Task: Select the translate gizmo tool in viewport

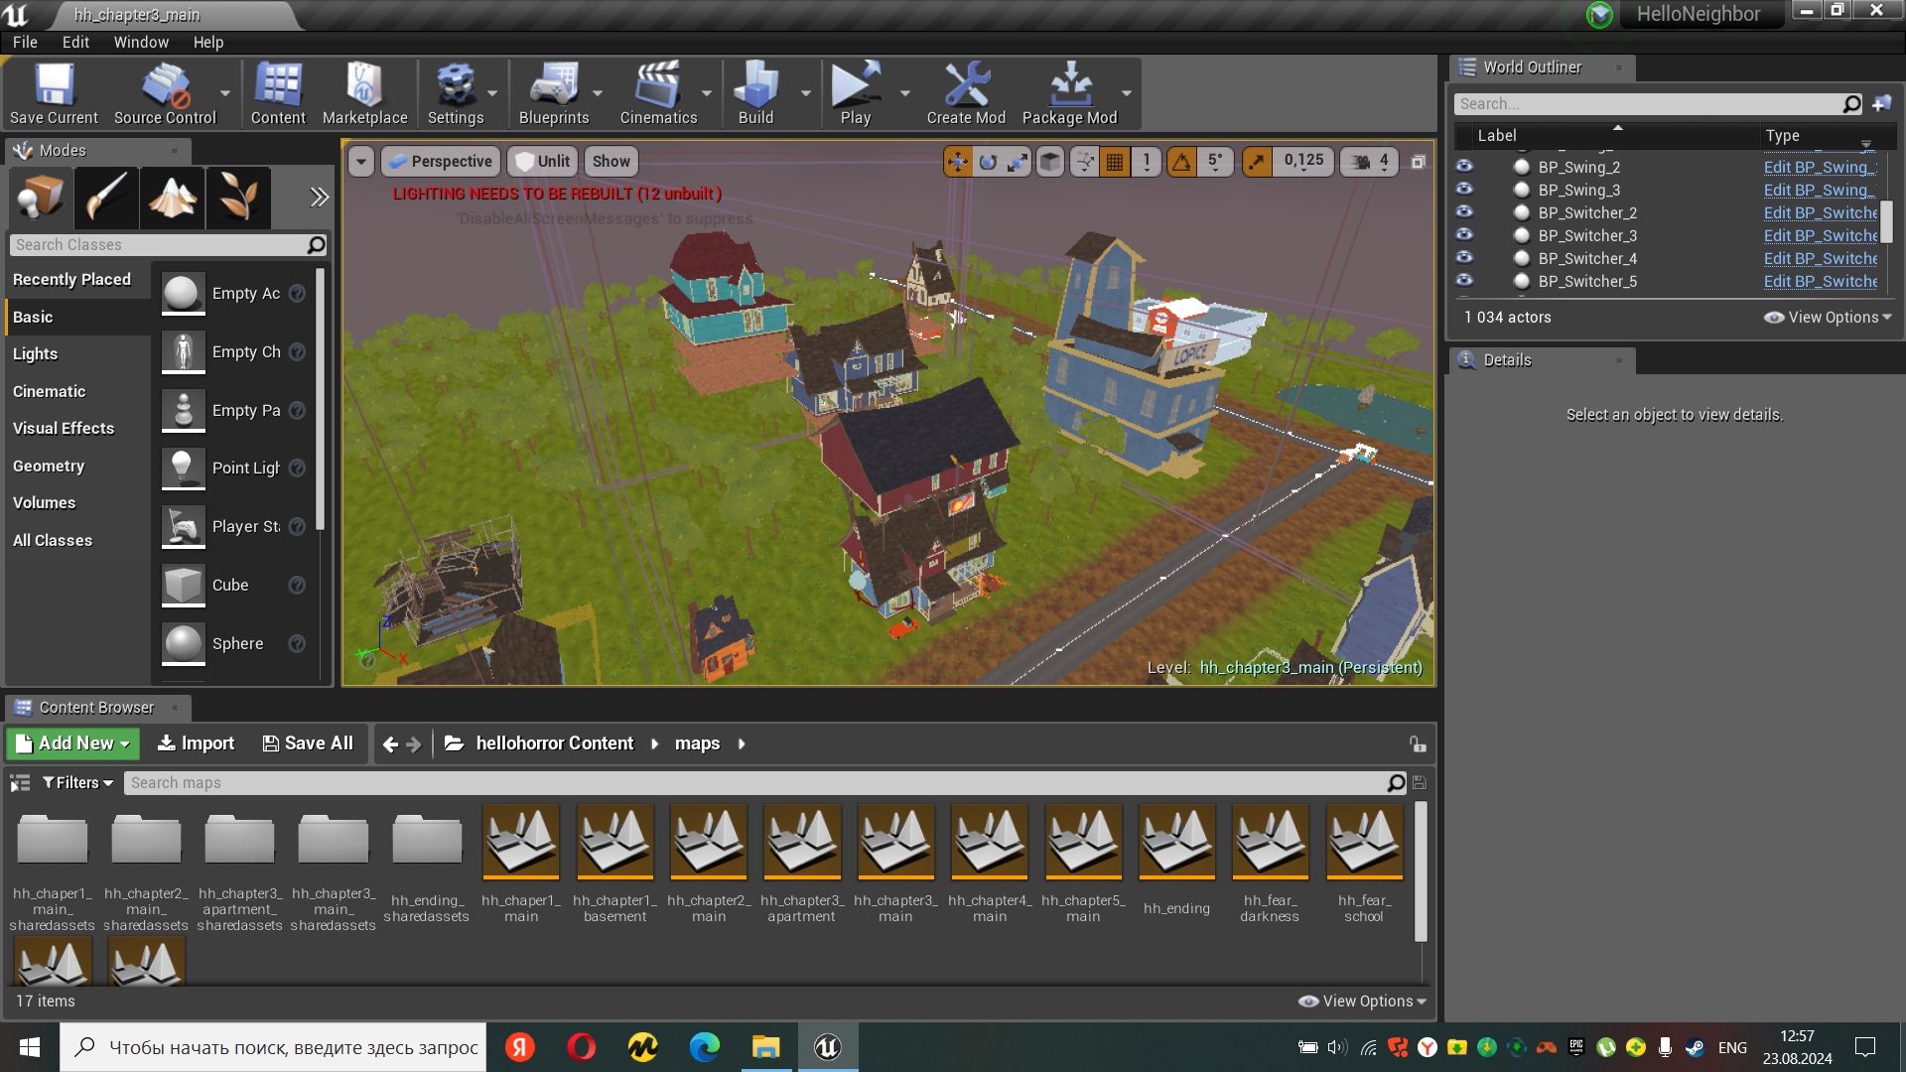Action: [x=958, y=162]
